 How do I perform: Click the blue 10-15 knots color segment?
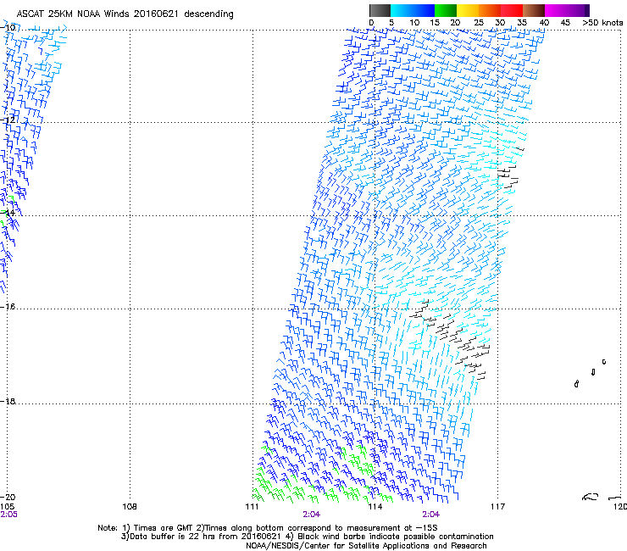(x=424, y=10)
